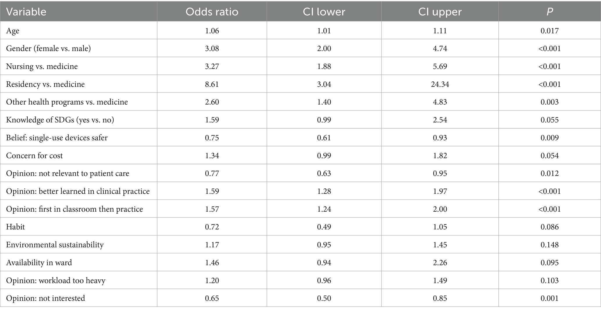The image size is (601, 312).
Task: Click the 24.34 CI upper value
Action: (440, 84)
